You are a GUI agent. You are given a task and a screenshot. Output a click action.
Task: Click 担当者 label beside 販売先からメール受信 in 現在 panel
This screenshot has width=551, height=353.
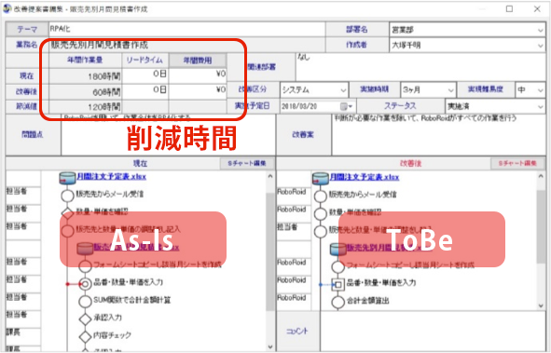[16, 191]
